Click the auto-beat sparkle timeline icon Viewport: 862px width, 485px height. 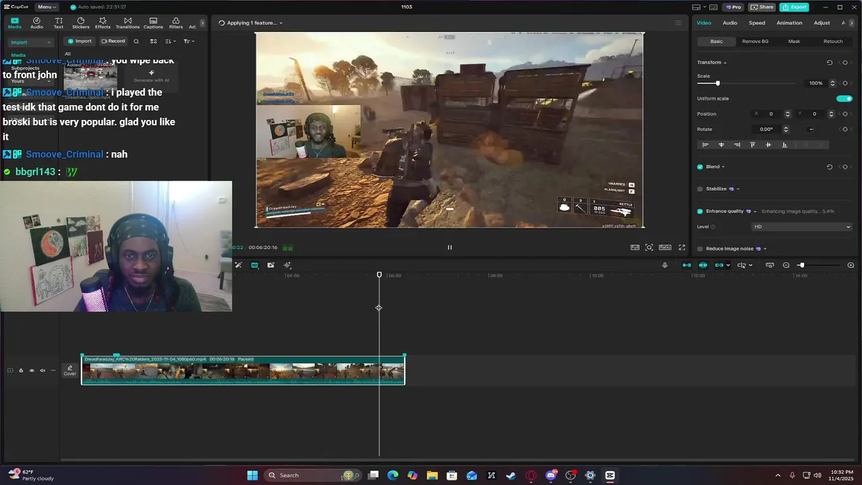tap(288, 265)
